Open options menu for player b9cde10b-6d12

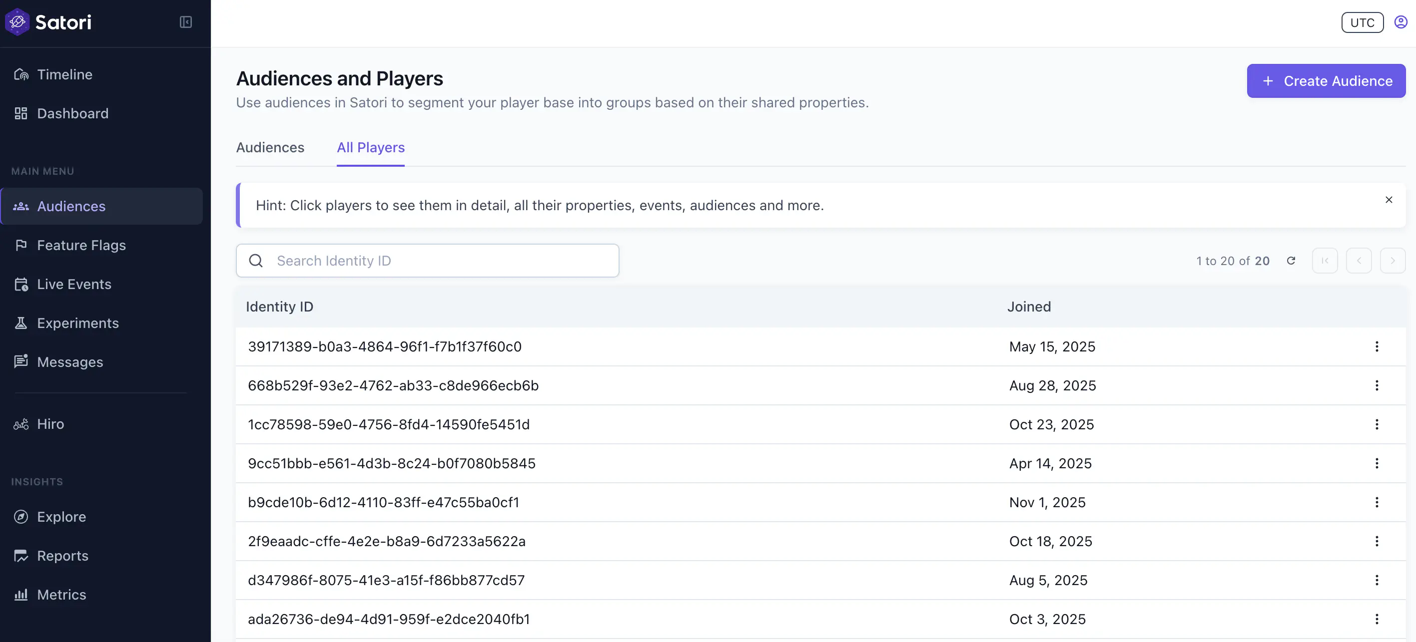pos(1377,503)
